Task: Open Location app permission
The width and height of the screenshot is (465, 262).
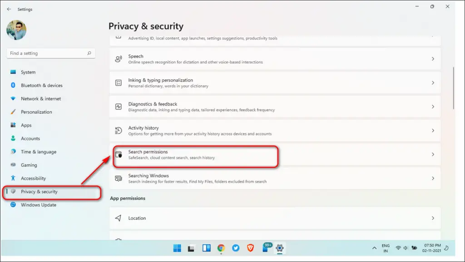Action: [x=275, y=218]
